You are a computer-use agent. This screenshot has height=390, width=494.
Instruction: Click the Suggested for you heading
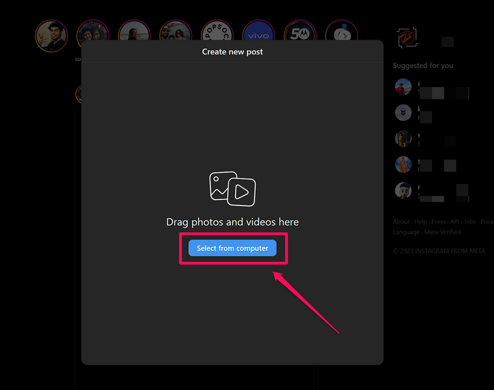(x=423, y=65)
